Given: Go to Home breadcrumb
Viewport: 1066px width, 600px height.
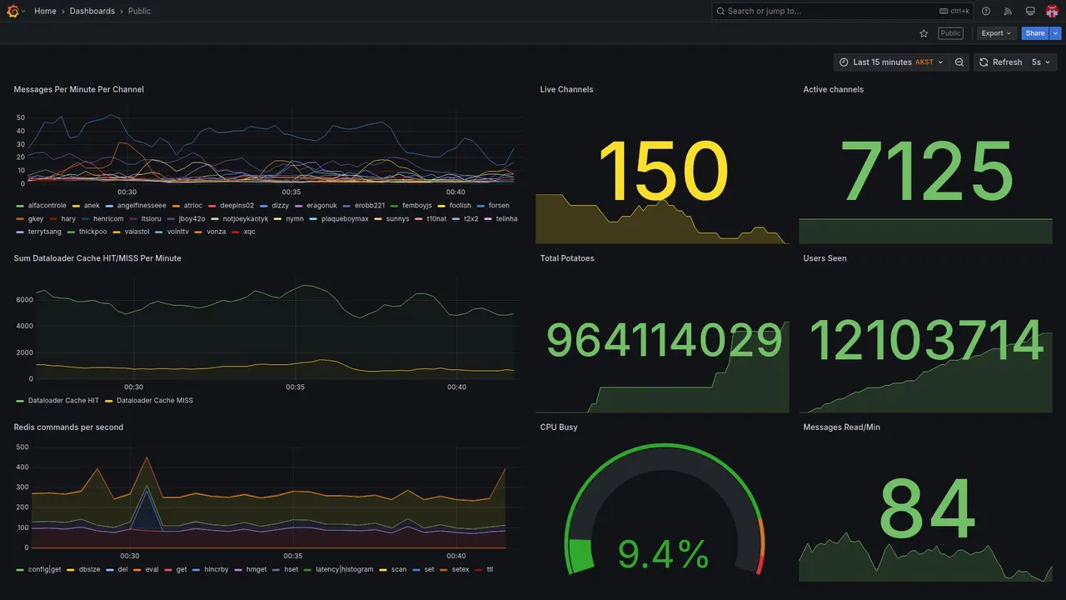Looking at the screenshot, I should click(45, 11).
